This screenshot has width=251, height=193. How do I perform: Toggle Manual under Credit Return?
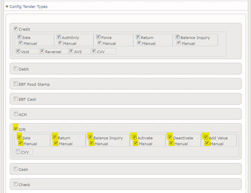pos(139,43)
